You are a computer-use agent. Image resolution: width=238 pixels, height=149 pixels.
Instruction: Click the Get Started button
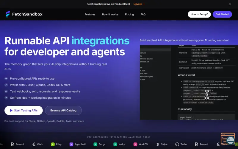pos(222,14)
